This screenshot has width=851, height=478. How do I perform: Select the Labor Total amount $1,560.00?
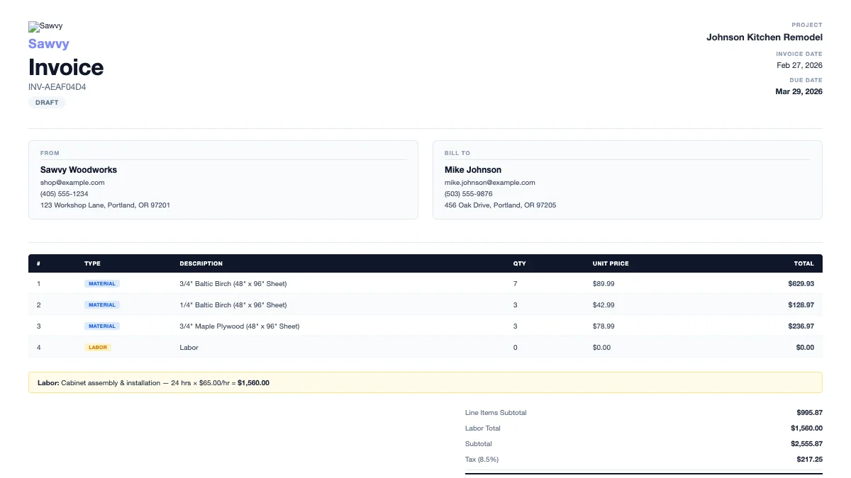pos(806,428)
